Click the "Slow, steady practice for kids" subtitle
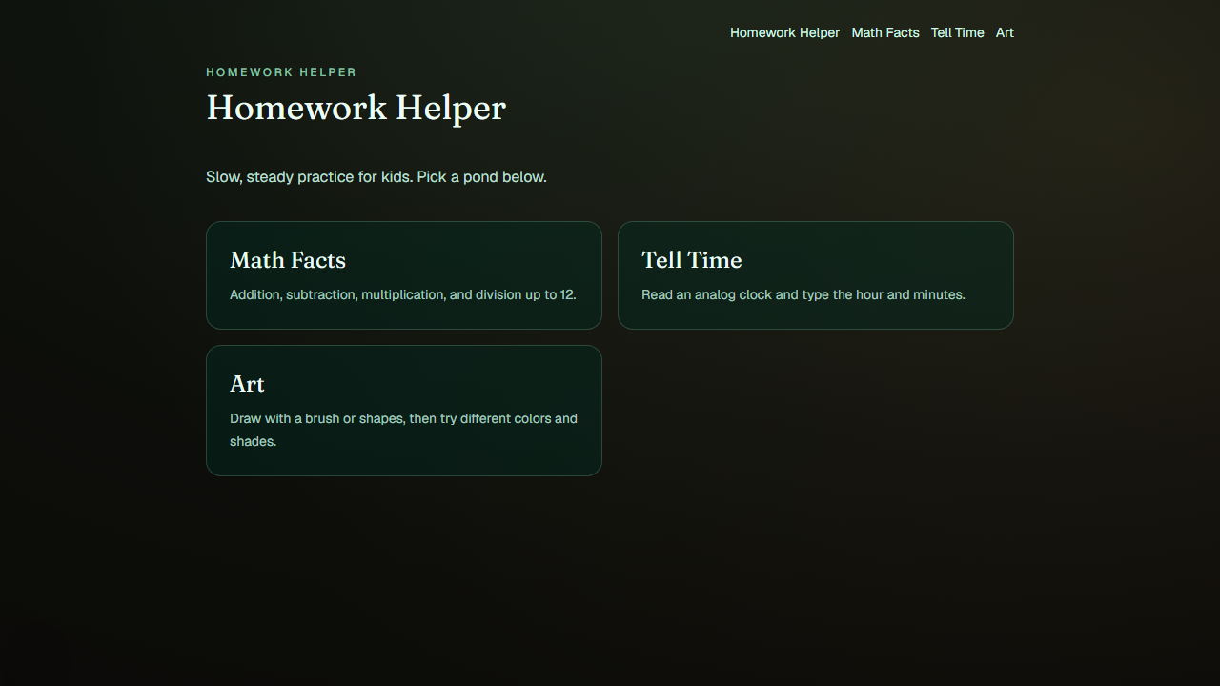This screenshot has width=1220, height=686. (376, 177)
